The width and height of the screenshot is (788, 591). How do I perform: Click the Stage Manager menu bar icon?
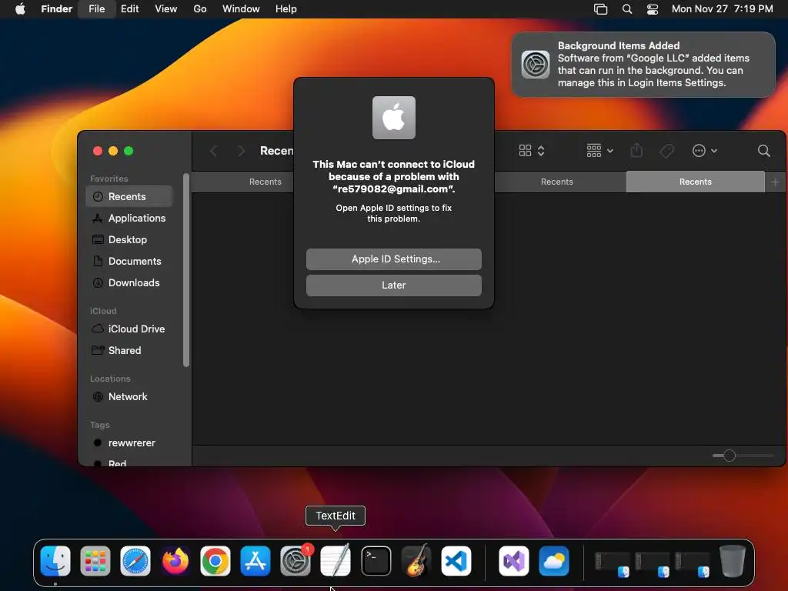click(600, 9)
